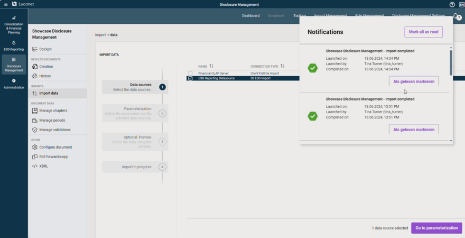Click Als gelesen markieren for 14:04 import
The image size is (465, 238).
414,81
